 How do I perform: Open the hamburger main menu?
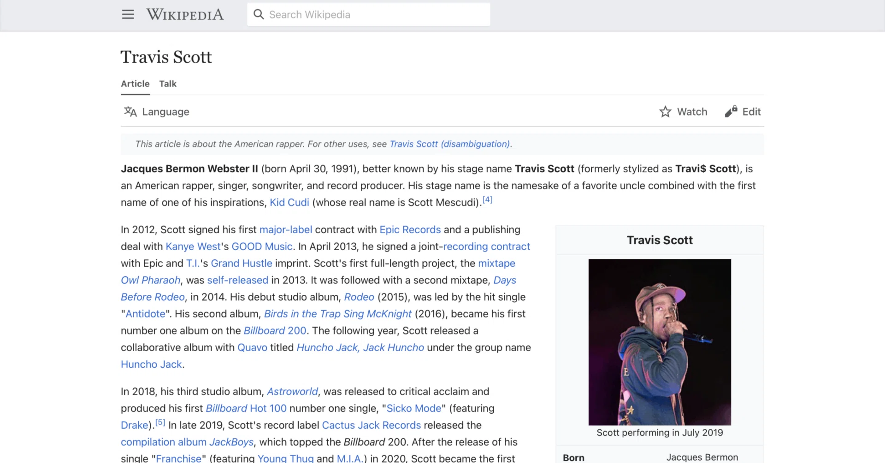click(x=128, y=14)
